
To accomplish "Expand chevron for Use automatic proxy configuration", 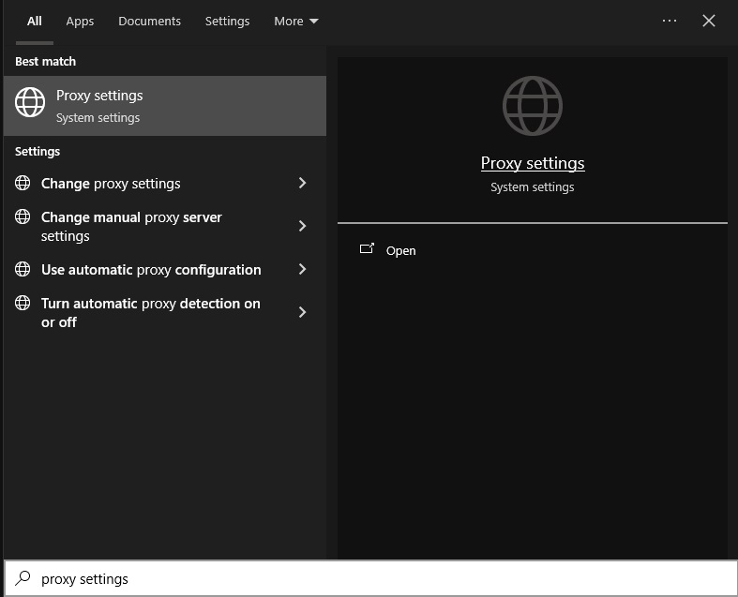I will click(x=303, y=269).
